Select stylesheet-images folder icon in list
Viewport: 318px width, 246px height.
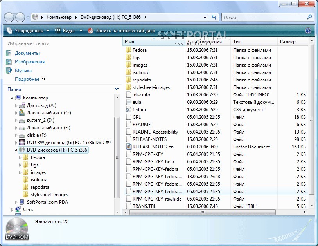[128, 87]
